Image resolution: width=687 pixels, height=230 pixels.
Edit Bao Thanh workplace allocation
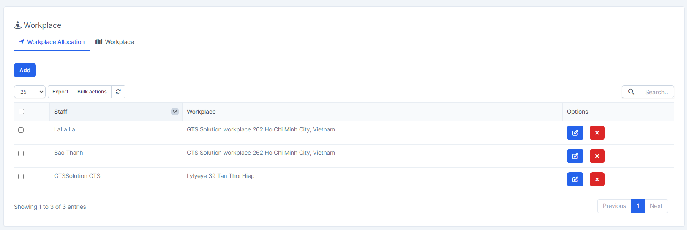pyautogui.click(x=575, y=156)
